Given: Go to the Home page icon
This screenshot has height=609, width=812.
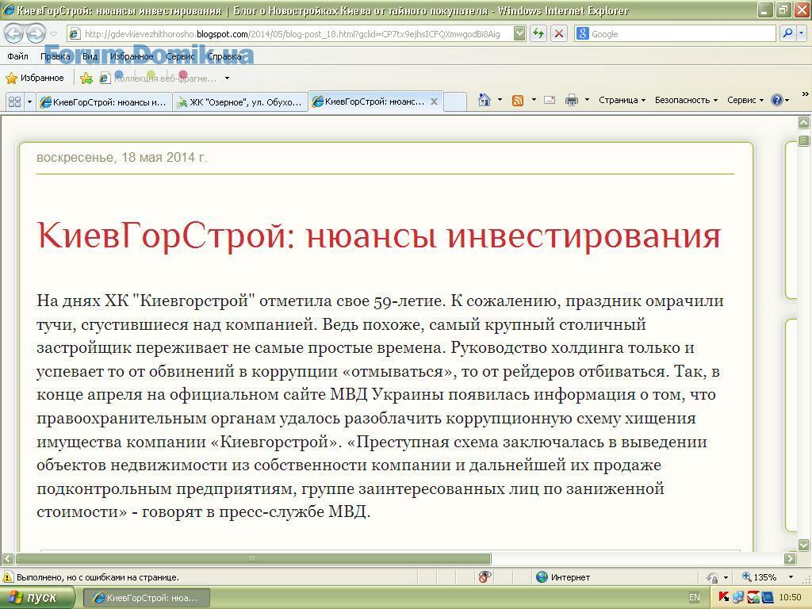Looking at the screenshot, I should (x=485, y=100).
